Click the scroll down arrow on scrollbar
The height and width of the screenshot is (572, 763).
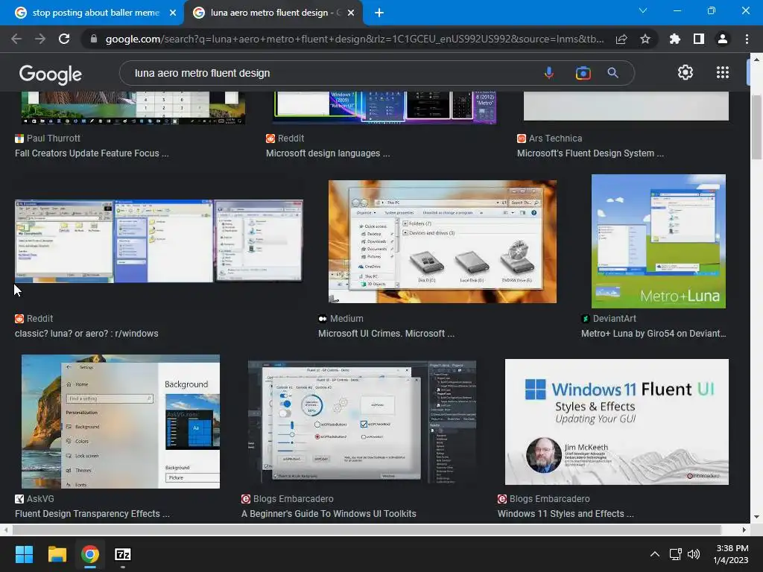(756, 517)
